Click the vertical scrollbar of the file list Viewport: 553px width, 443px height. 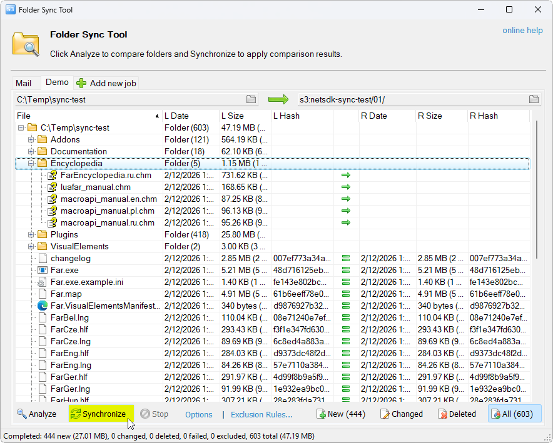(537, 189)
